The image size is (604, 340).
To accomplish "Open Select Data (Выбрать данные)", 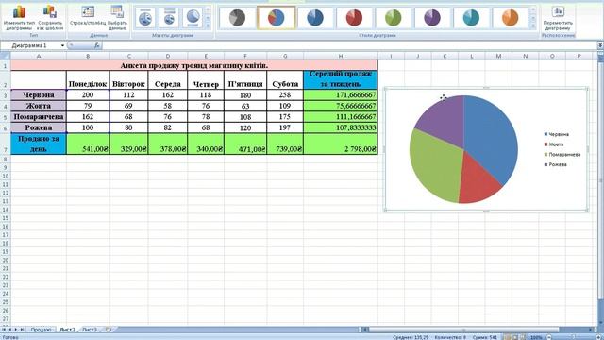I will coord(117,17).
